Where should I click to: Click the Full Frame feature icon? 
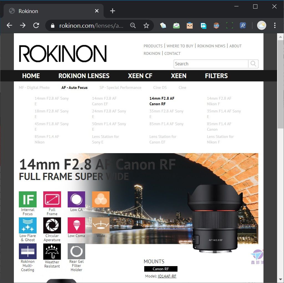pyautogui.click(x=52, y=199)
